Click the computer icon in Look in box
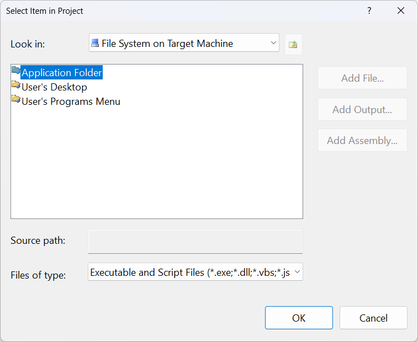418x342 pixels. (x=95, y=43)
